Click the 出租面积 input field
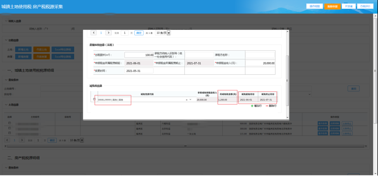 pos(139,55)
